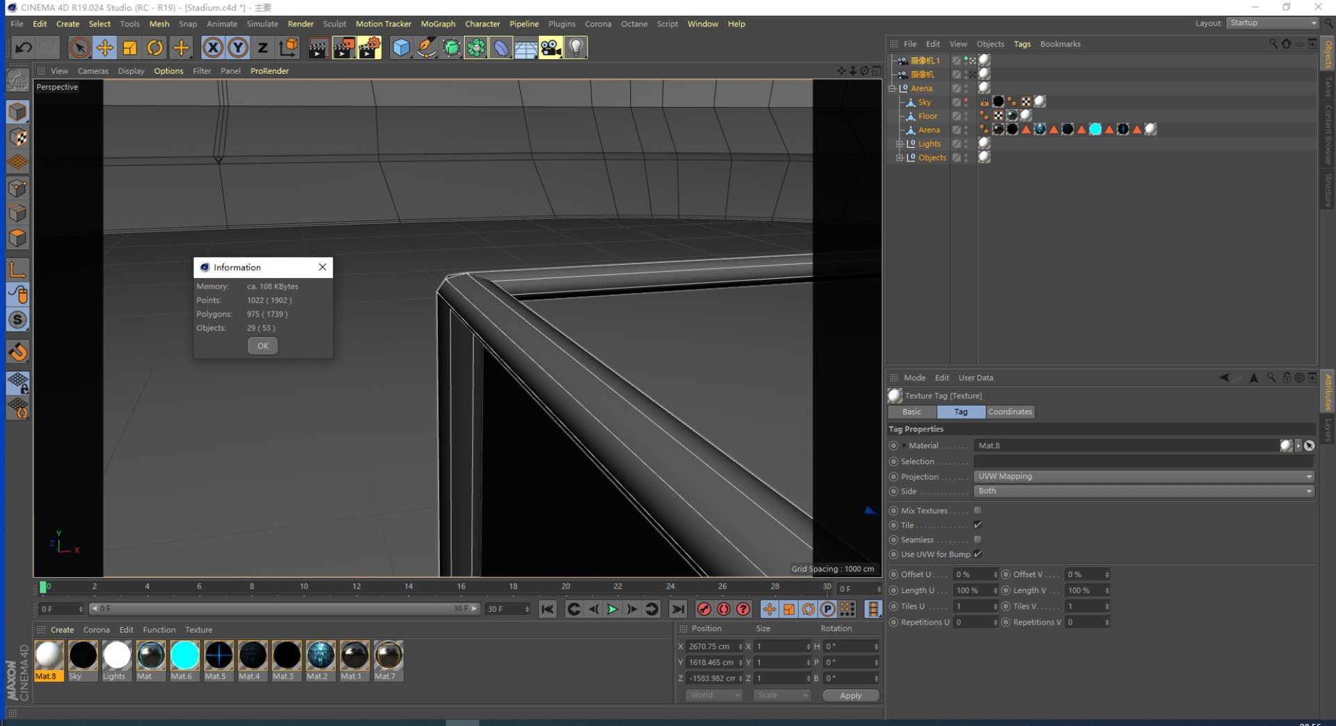Image resolution: width=1336 pixels, height=726 pixels.
Task: Click the Live Selection tool
Action: coord(79,47)
